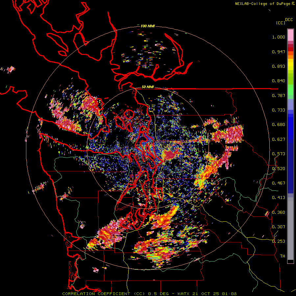
Task: Select the 0.893 scale value
Action: [x=279, y=66]
